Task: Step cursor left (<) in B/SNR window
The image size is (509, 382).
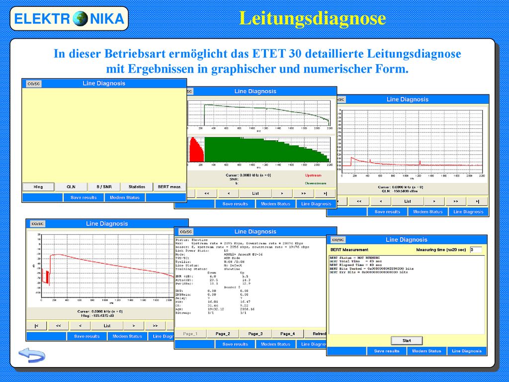Action: point(229,193)
